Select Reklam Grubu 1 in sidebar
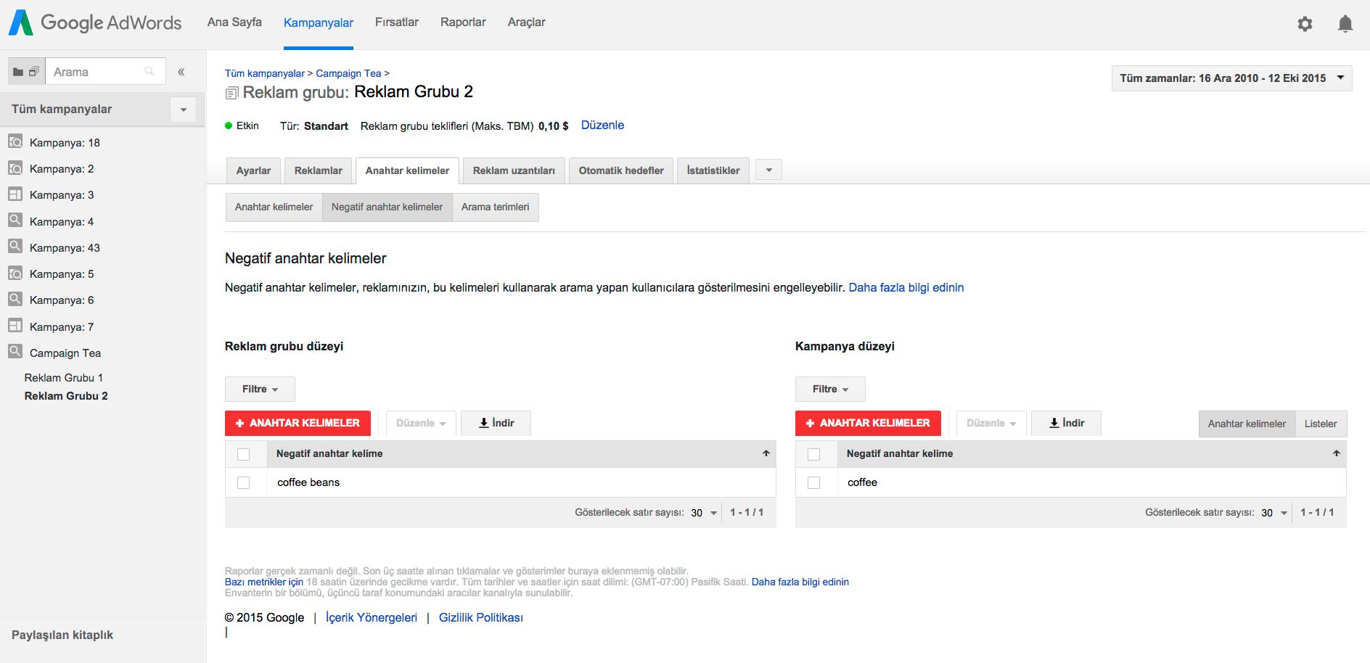1370x663 pixels. coord(64,377)
